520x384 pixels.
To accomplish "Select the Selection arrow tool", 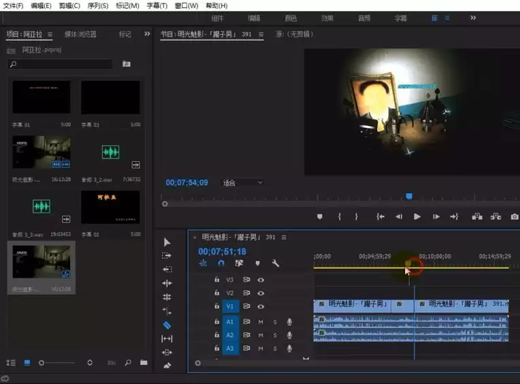I will click(167, 242).
